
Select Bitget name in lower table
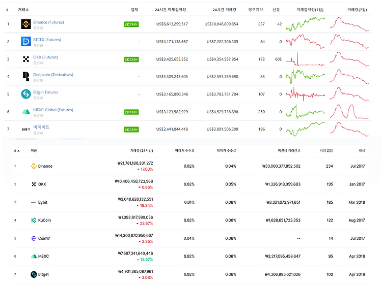pyautogui.click(x=43, y=274)
